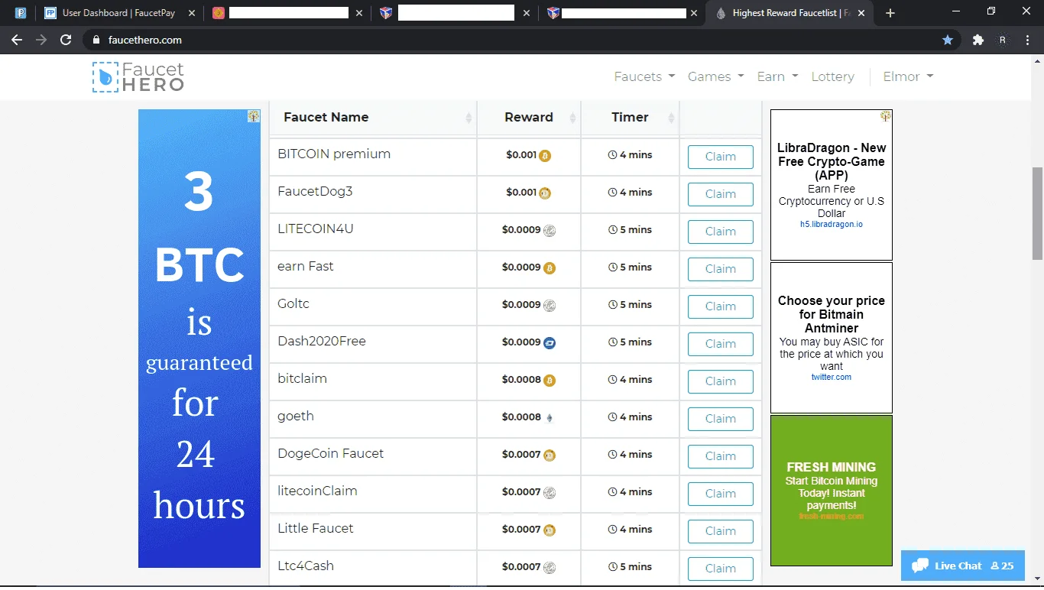Screen dimensions: 1044x590
Task: Click the Dash coin icon in Dash2020Free row
Action: (x=550, y=343)
